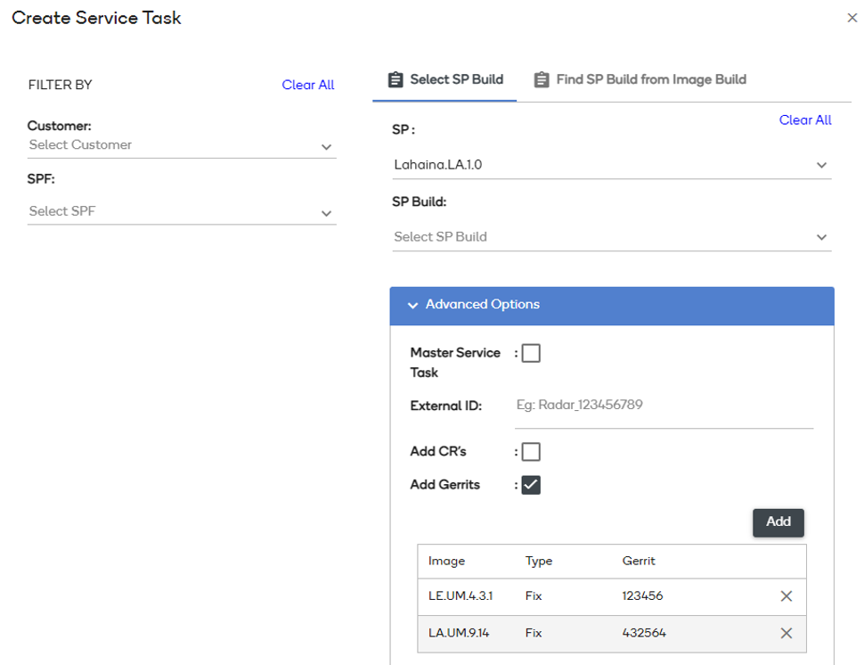Image resolution: width=864 pixels, height=665 pixels.
Task: Collapse Advanced Options using chevron icon
Action: pyautogui.click(x=412, y=305)
